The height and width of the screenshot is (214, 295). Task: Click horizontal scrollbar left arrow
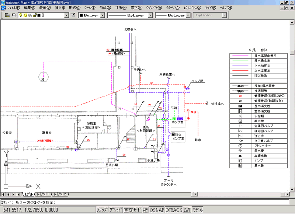(x=195, y=194)
